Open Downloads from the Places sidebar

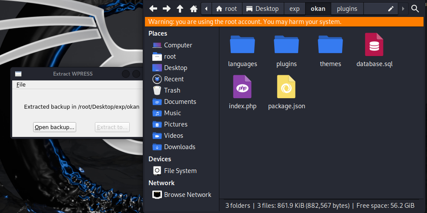pos(179,147)
